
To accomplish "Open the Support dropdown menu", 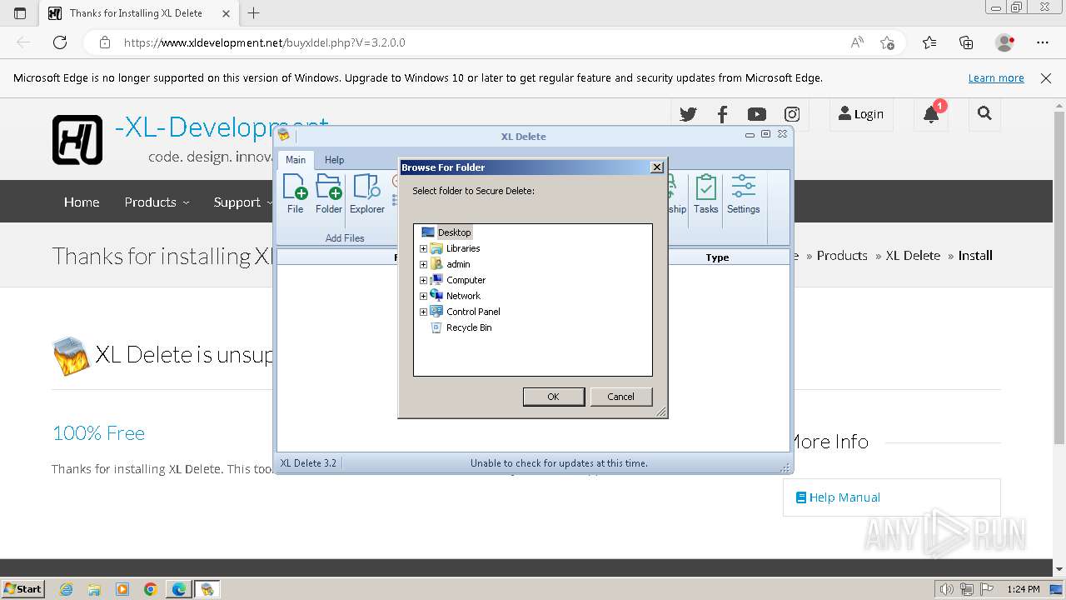I will [242, 202].
